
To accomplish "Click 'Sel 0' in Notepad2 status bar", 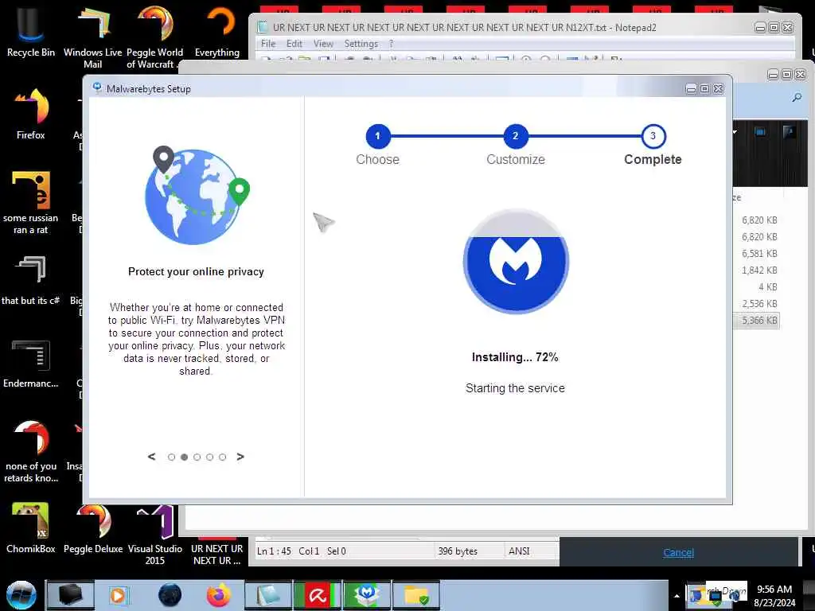I will 337,551.
